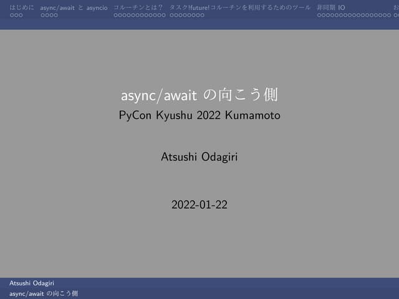Click the first dot under the タスク section
Image resolution: width=399 pixels, height=299 pixels.
171,14
